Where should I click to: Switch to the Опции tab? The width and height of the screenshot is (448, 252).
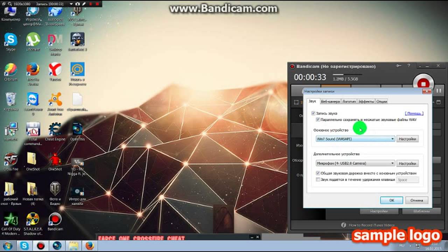(381, 101)
